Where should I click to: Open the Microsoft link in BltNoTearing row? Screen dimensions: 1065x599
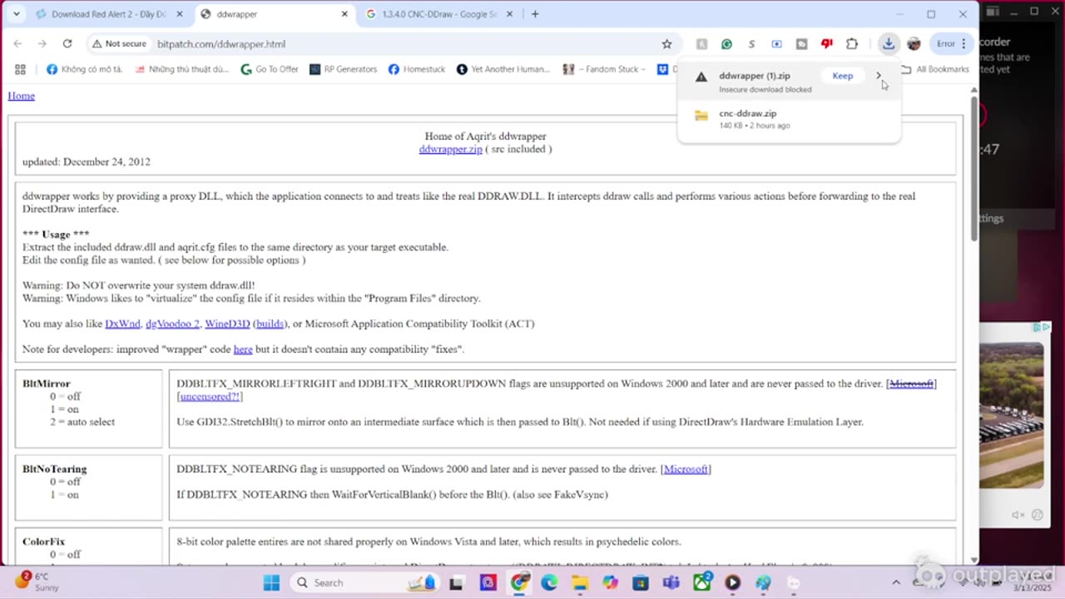coord(686,469)
